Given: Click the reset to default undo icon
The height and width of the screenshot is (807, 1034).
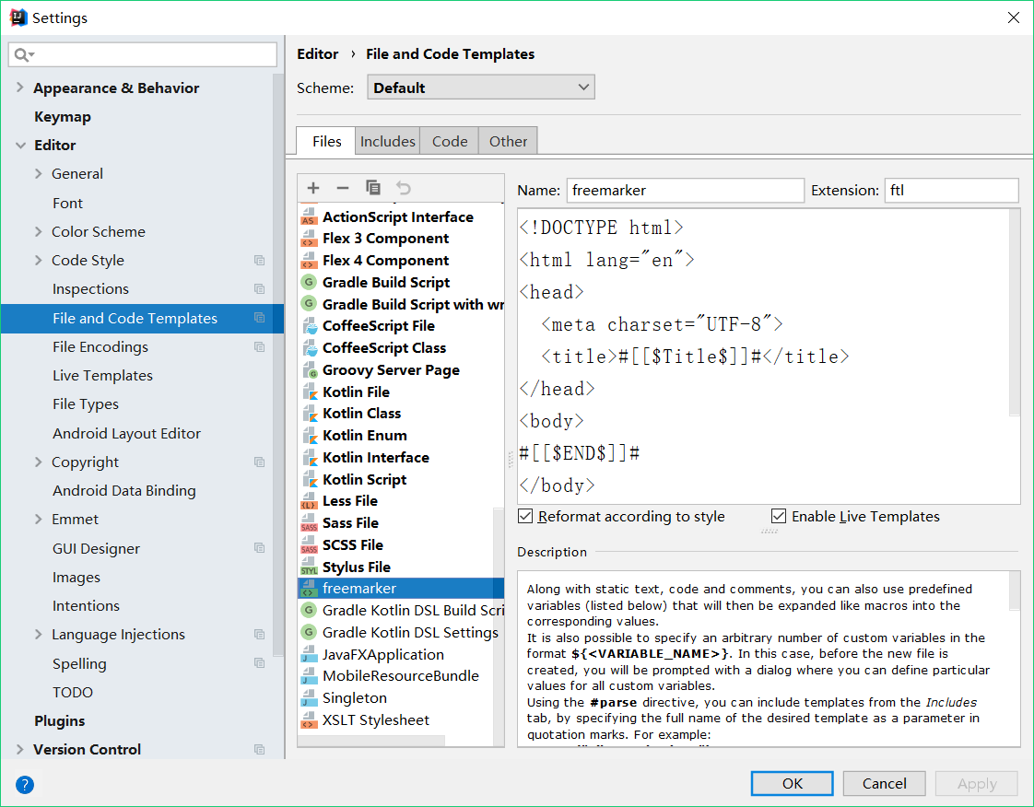Looking at the screenshot, I should click(403, 188).
